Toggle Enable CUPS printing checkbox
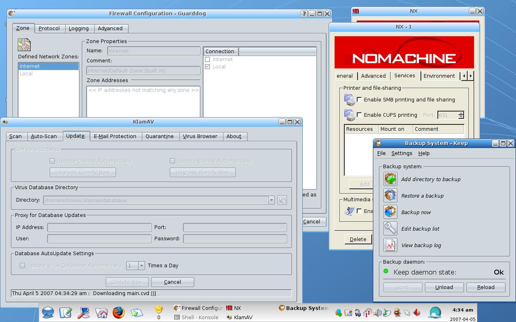Viewport: 516px width, 322px height. click(x=359, y=115)
